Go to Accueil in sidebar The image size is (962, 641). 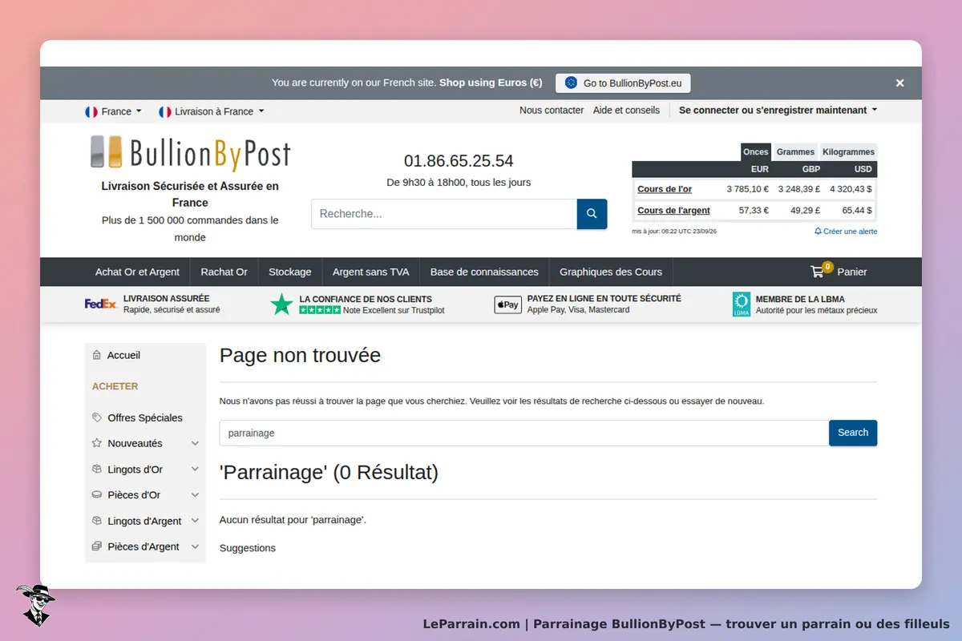click(x=123, y=355)
